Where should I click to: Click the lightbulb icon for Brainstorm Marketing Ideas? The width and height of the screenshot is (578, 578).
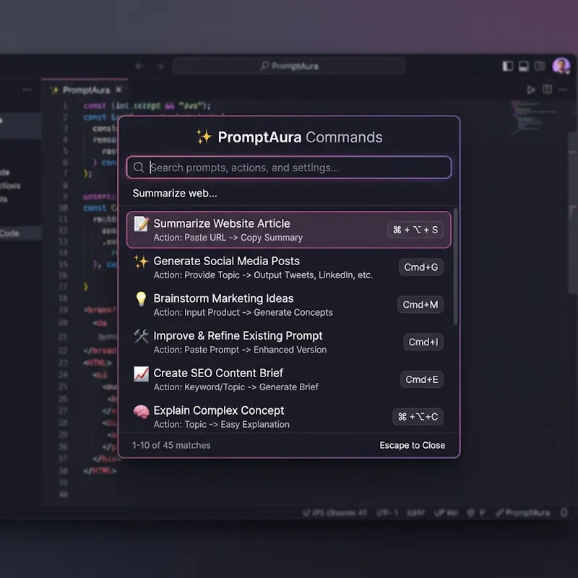click(x=141, y=299)
